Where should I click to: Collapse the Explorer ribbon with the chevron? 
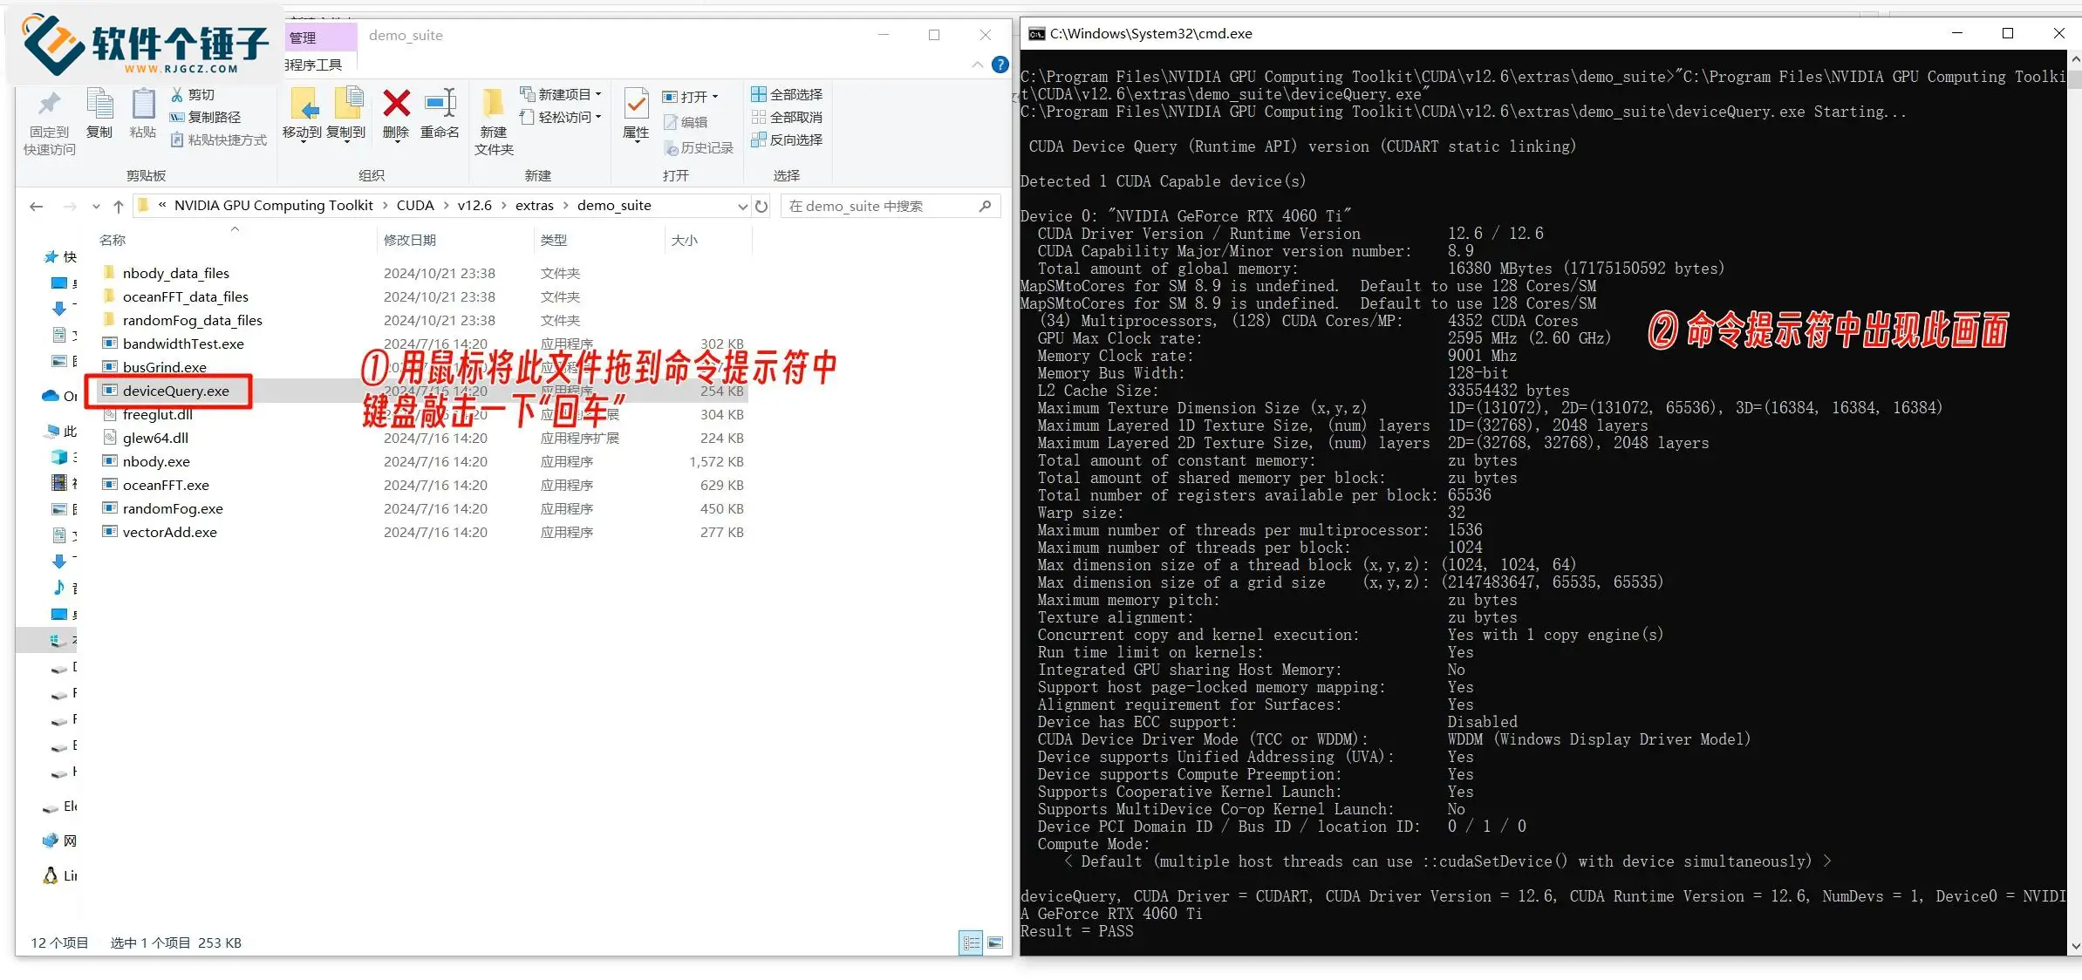pyautogui.click(x=978, y=65)
